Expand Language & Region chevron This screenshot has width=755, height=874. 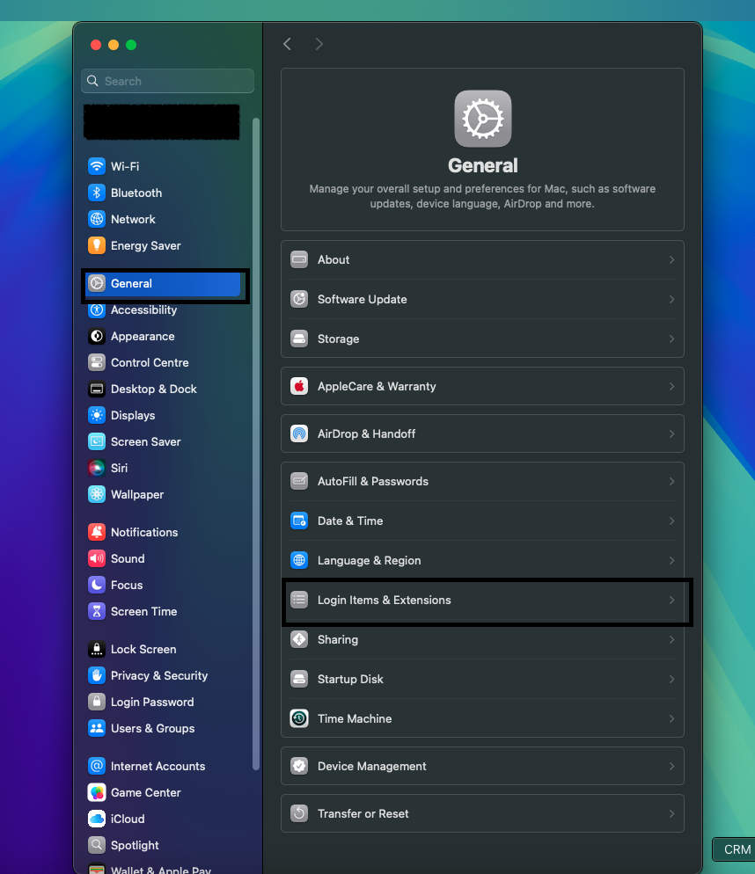pyautogui.click(x=671, y=560)
